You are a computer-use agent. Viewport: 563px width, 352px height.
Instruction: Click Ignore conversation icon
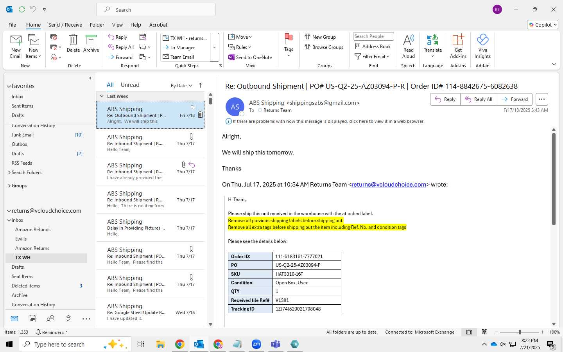[x=54, y=37]
